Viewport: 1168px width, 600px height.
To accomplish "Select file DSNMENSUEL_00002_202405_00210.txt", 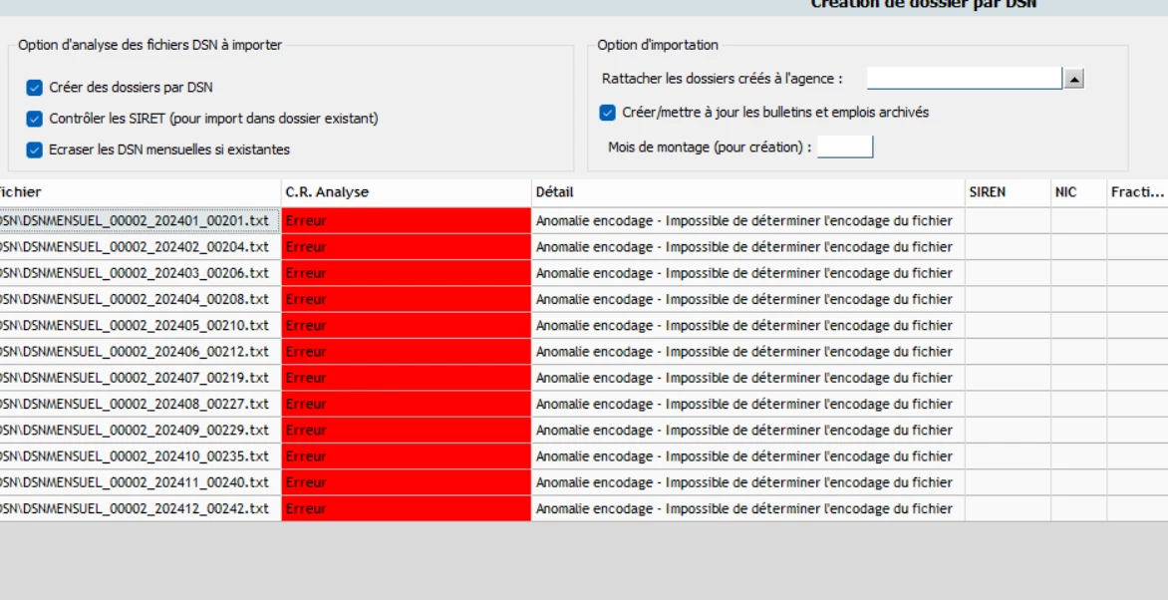I will pos(141,325).
